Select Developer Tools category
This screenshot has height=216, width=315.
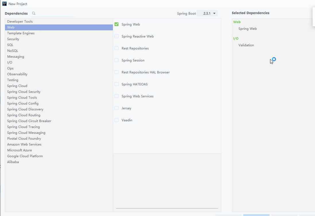click(x=59, y=21)
